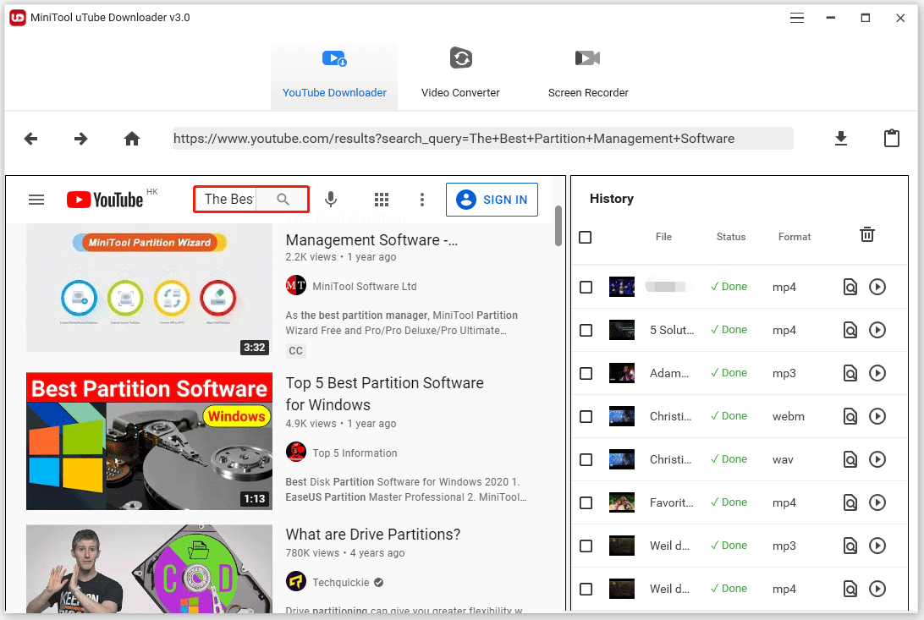Click the Drive Partitions video thumbnail
Image resolution: width=924 pixels, height=620 pixels.
149,568
